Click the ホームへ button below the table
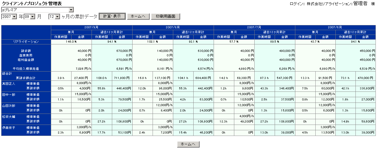This screenshot has width=377, height=152. 188,144
